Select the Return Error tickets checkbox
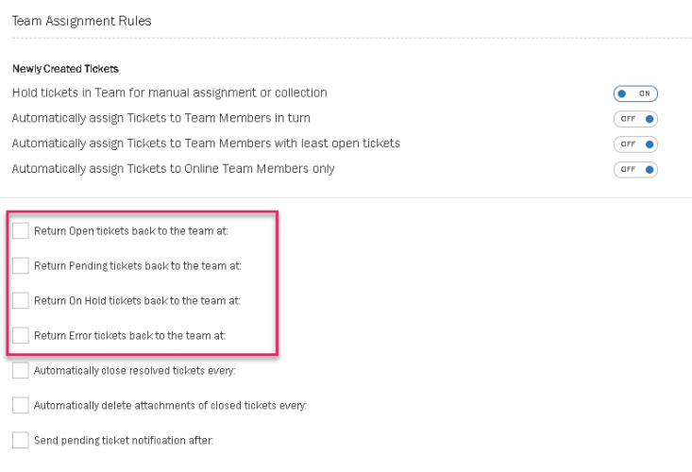692x472 pixels. tap(21, 335)
